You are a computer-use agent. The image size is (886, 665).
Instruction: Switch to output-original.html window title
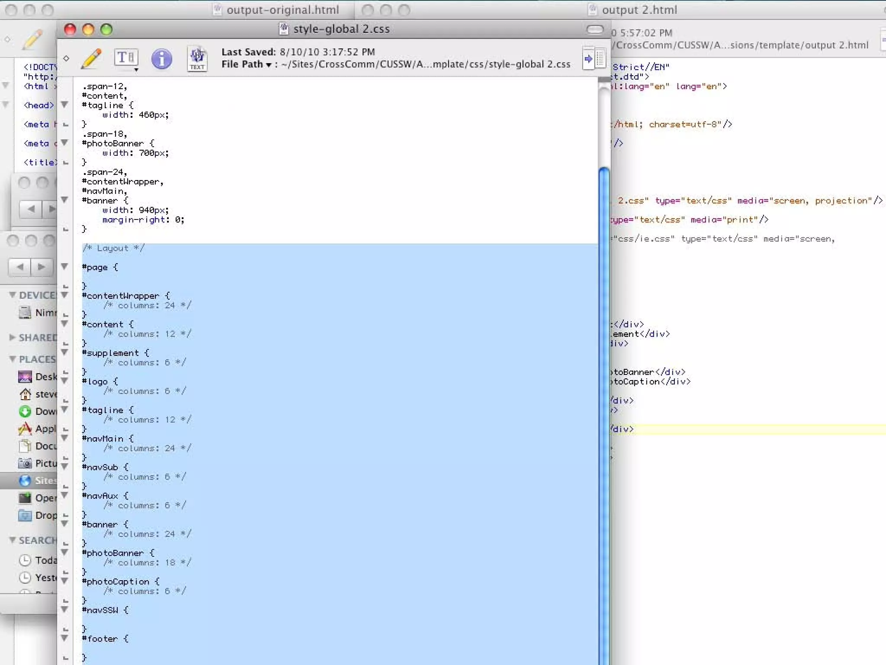click(x=282, y=10)
